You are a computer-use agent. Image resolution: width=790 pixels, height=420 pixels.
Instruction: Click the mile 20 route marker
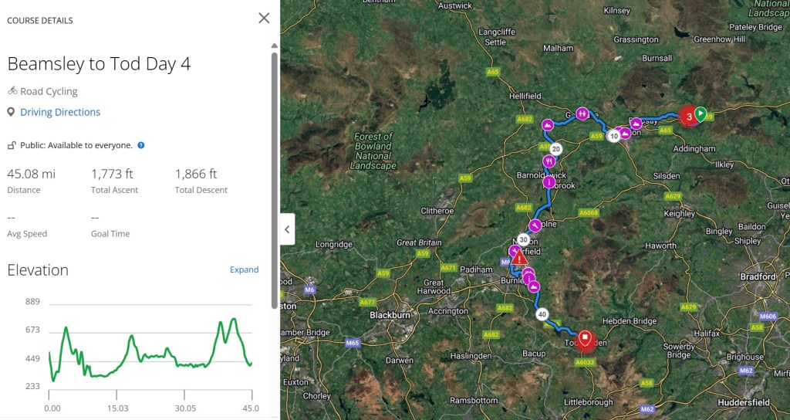[555, 148]
